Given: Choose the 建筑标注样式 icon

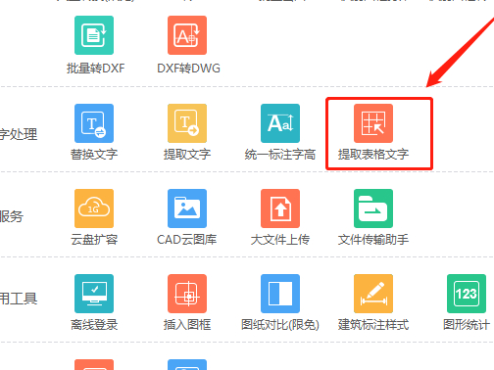Looking at the screenshot, I should [x=373, y=294].
